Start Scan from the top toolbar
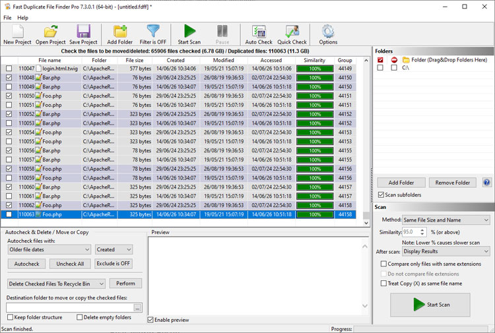 tap(189, 34)
